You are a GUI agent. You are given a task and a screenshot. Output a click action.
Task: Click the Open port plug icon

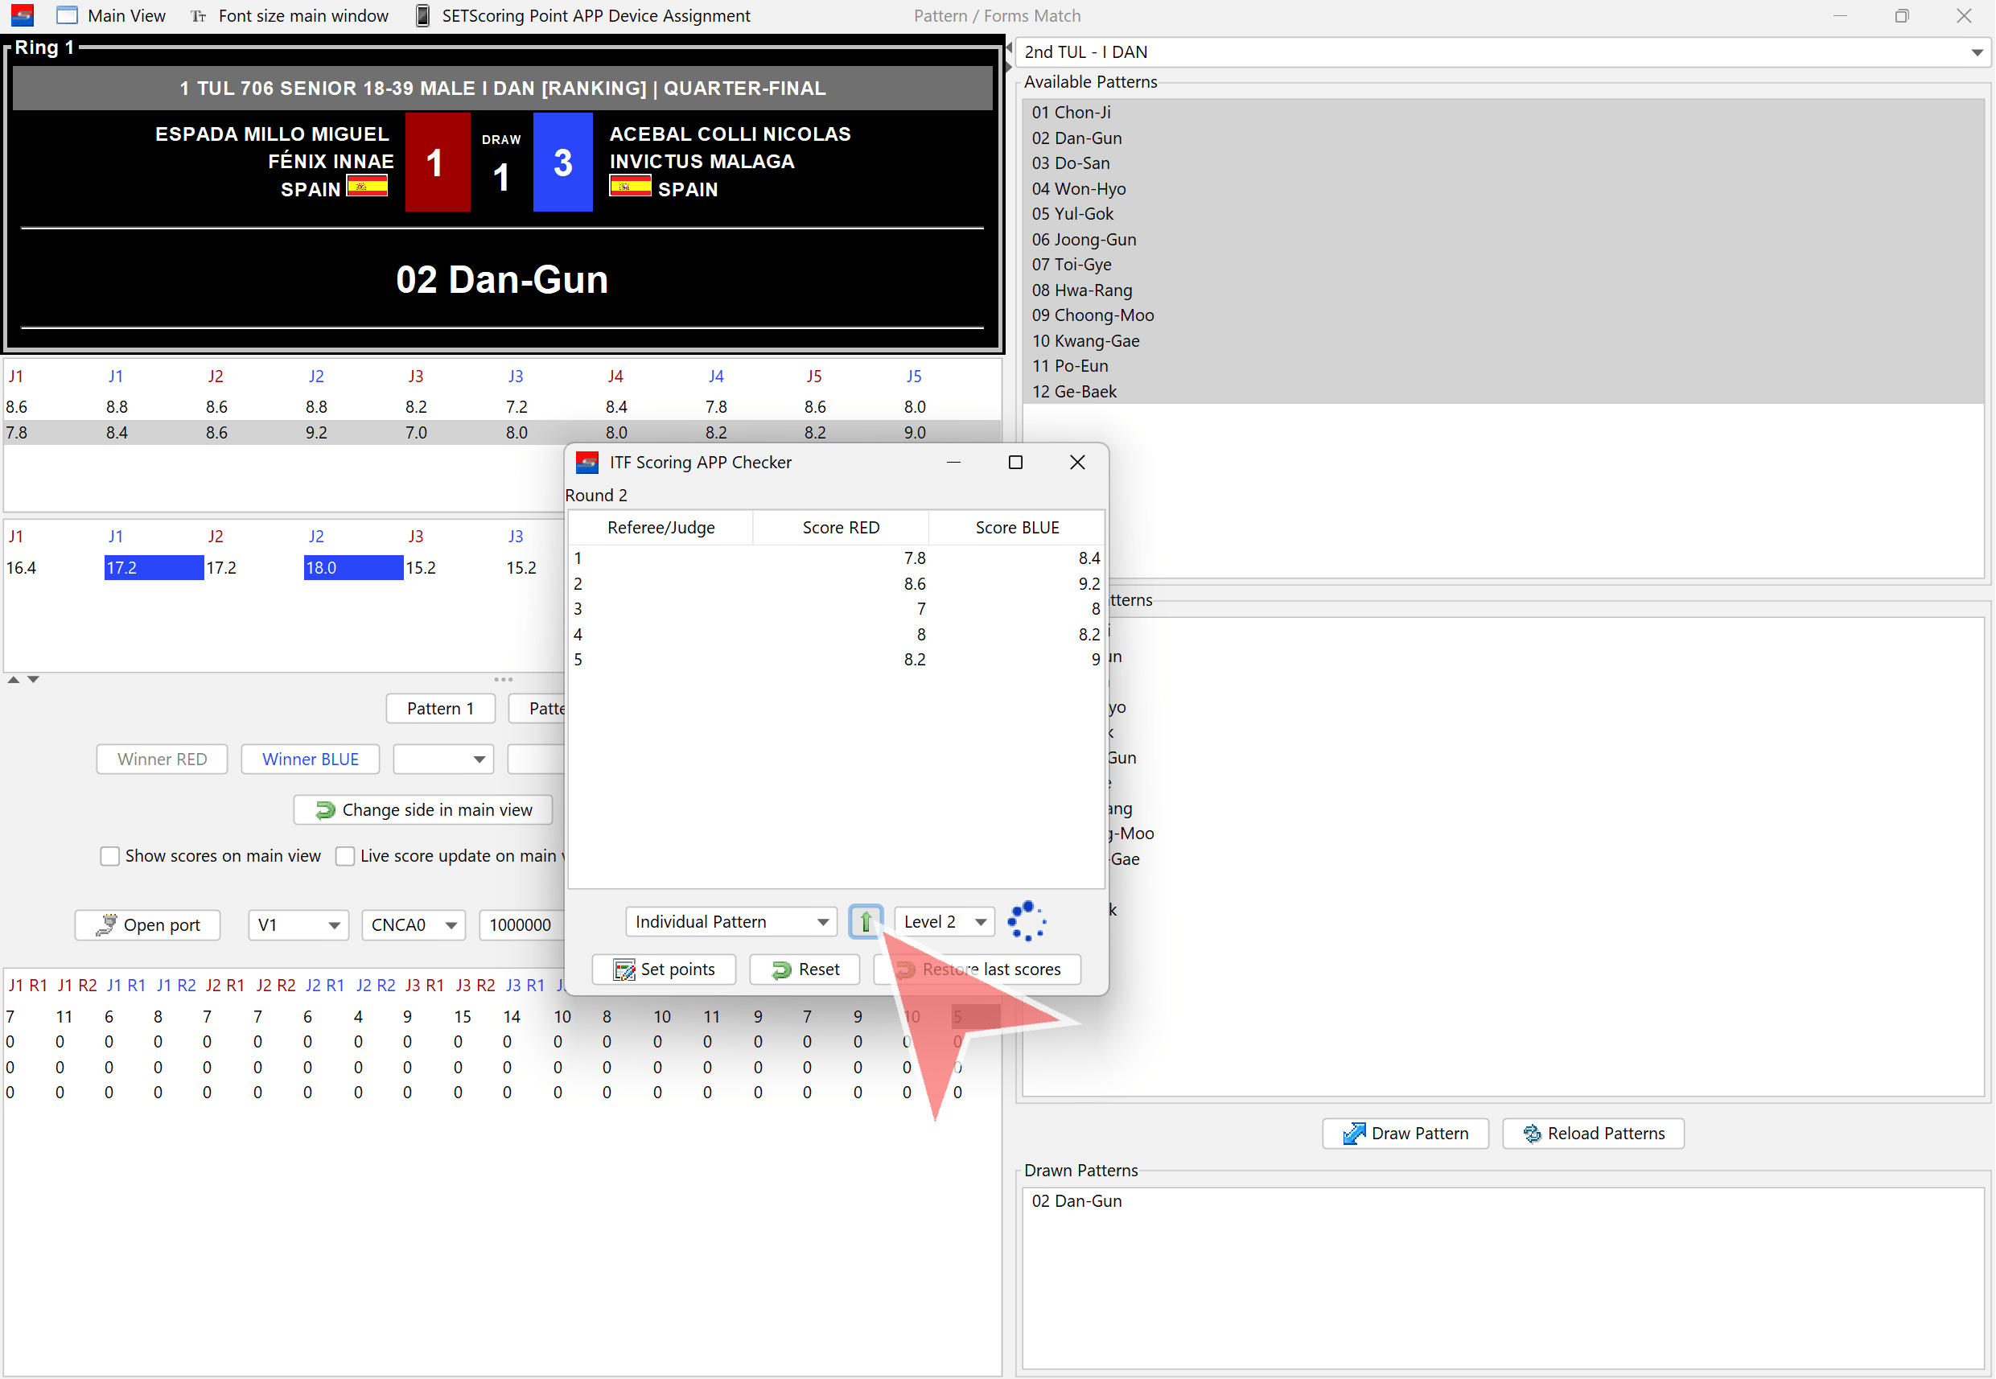click(x=106, y=924)
